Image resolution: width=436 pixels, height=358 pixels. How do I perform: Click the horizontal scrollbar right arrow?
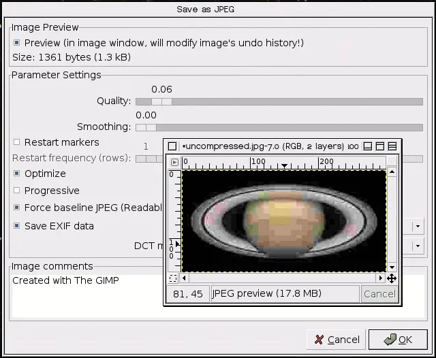(381, 278)
